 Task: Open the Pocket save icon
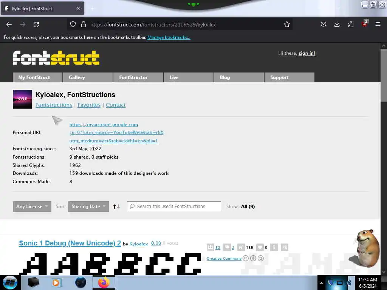(324, 25)
